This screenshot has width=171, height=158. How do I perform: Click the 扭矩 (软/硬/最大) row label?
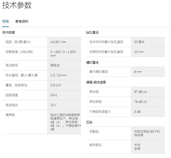coord(18,42)
